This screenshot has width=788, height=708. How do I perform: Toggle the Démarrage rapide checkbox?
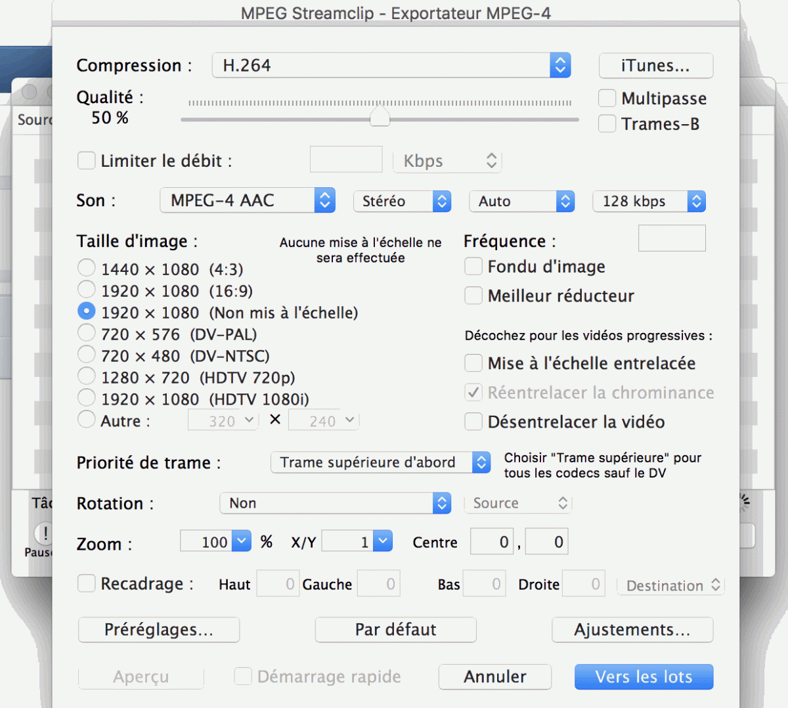click(243, 676)
